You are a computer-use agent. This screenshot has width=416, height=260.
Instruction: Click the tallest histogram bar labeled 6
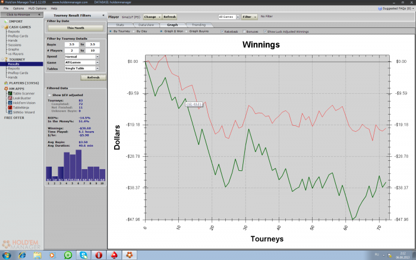(78, 166)
